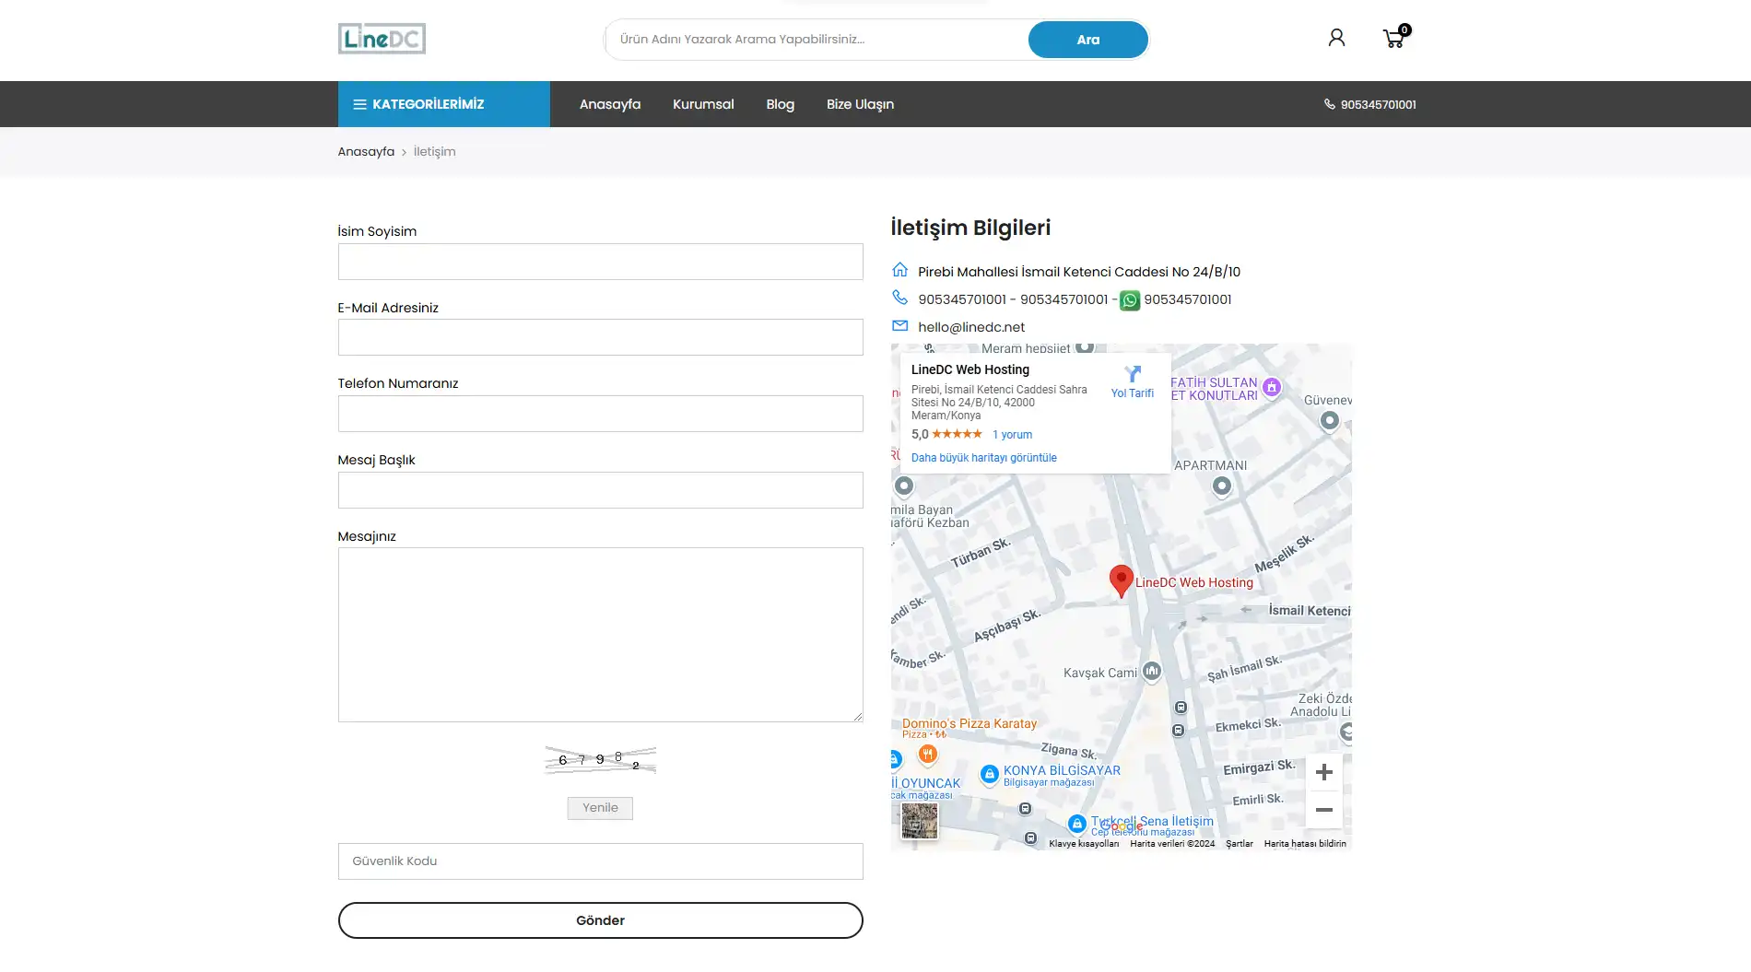Zoom in on the map

(1323, 772)
